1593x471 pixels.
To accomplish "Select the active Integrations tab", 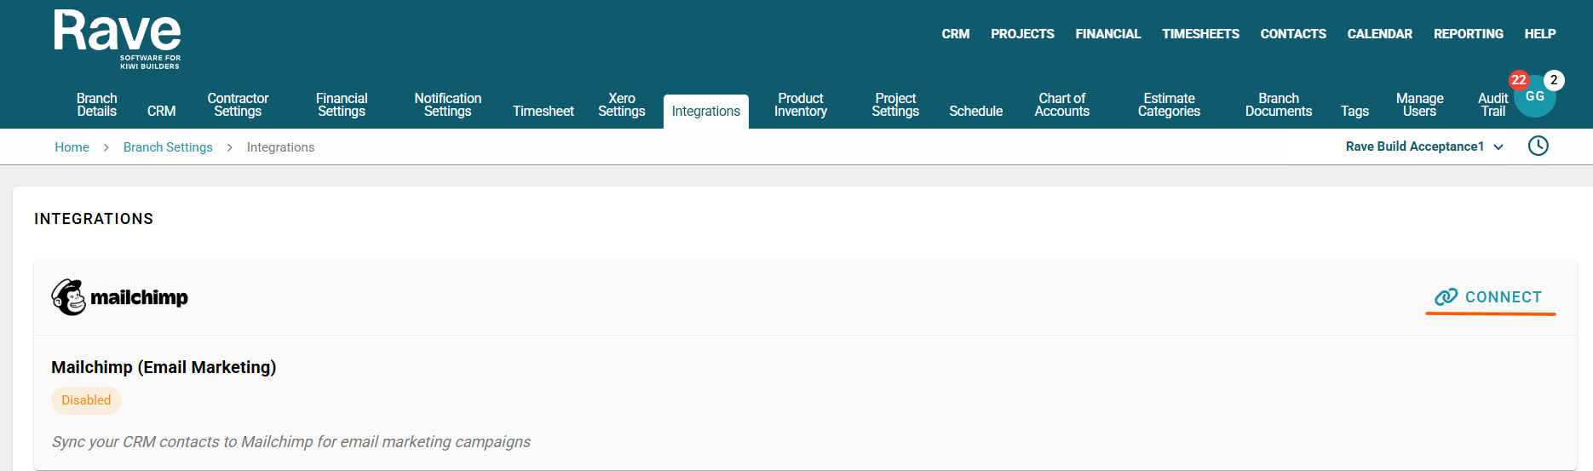I will 706,112.
